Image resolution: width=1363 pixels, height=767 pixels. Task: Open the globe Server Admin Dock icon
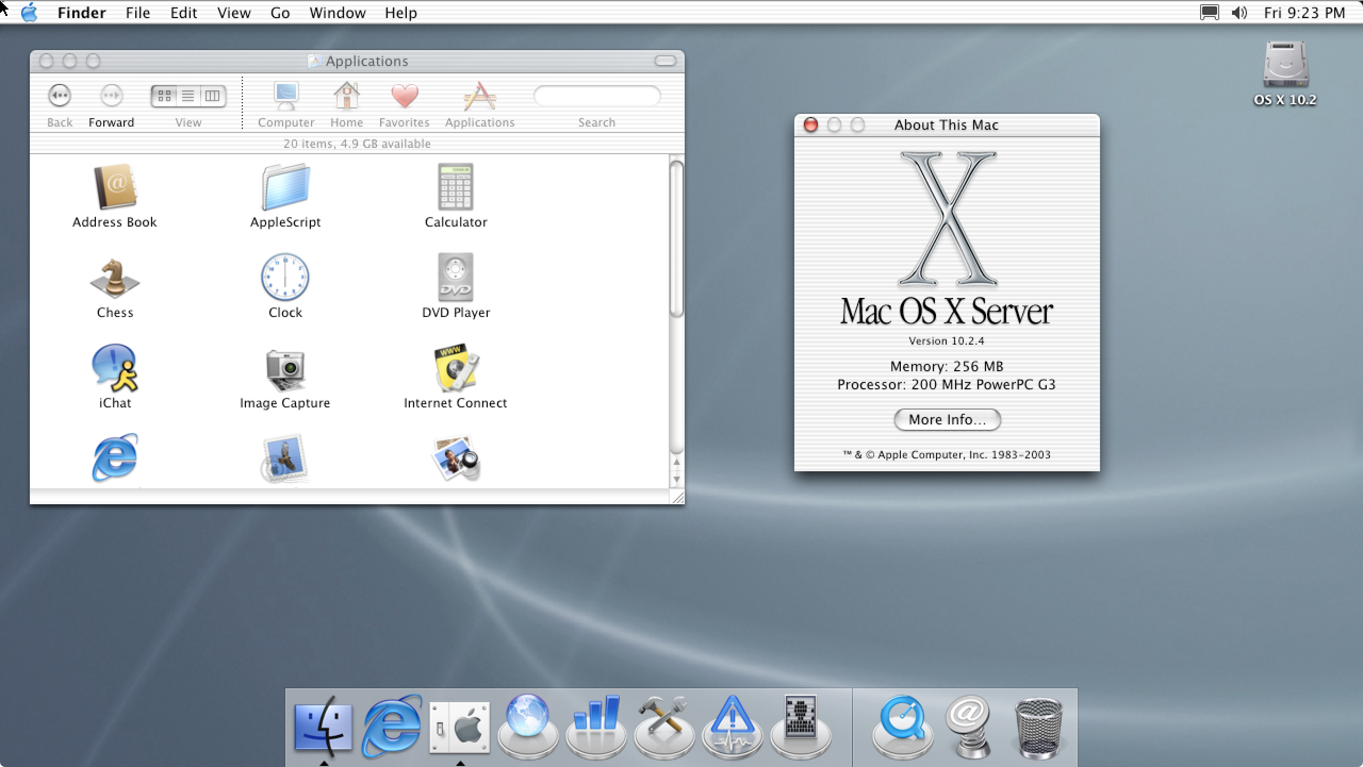pos(528,726)
